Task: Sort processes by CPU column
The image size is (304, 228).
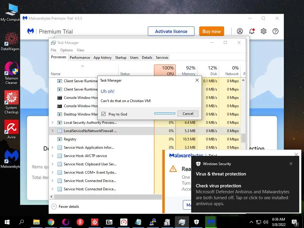Action: click(x=165, y=70)
